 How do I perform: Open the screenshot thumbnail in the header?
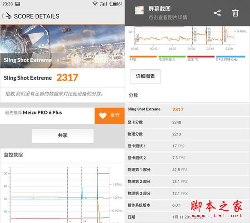point(139,10)
